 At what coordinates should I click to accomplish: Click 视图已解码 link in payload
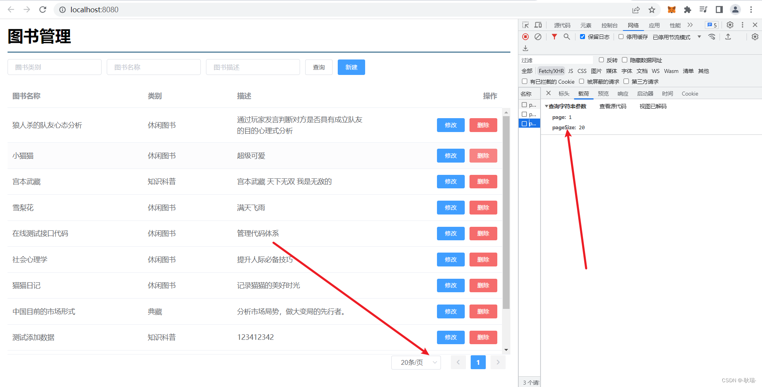(x=653, y=106)
